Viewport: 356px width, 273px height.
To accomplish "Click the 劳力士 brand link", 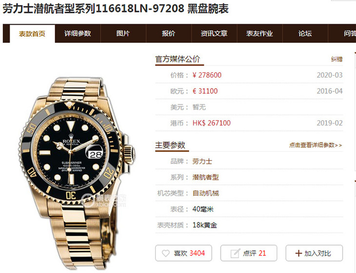I will click(x=202, y=161).
